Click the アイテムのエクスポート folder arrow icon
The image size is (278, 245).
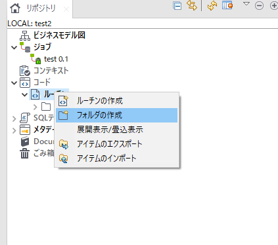click(64, 144)
